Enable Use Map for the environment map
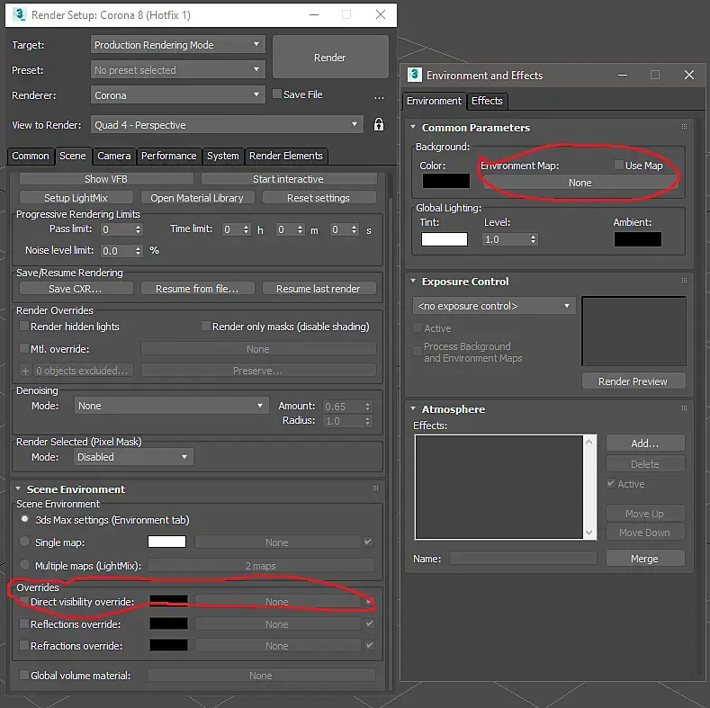Screen dimensions: 710x708 point(618,165)
